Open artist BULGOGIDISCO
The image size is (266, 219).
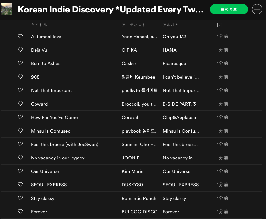[139, 212]
